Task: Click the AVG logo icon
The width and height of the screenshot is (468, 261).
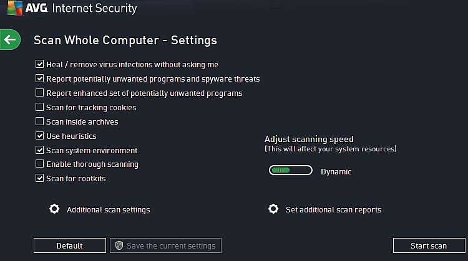Action: point(15,8)
